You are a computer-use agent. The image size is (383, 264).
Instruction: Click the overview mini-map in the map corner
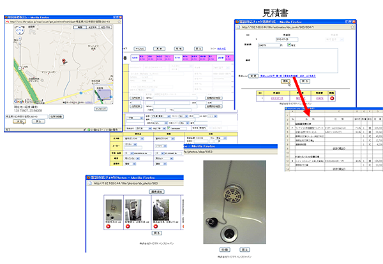pos(104,94)
